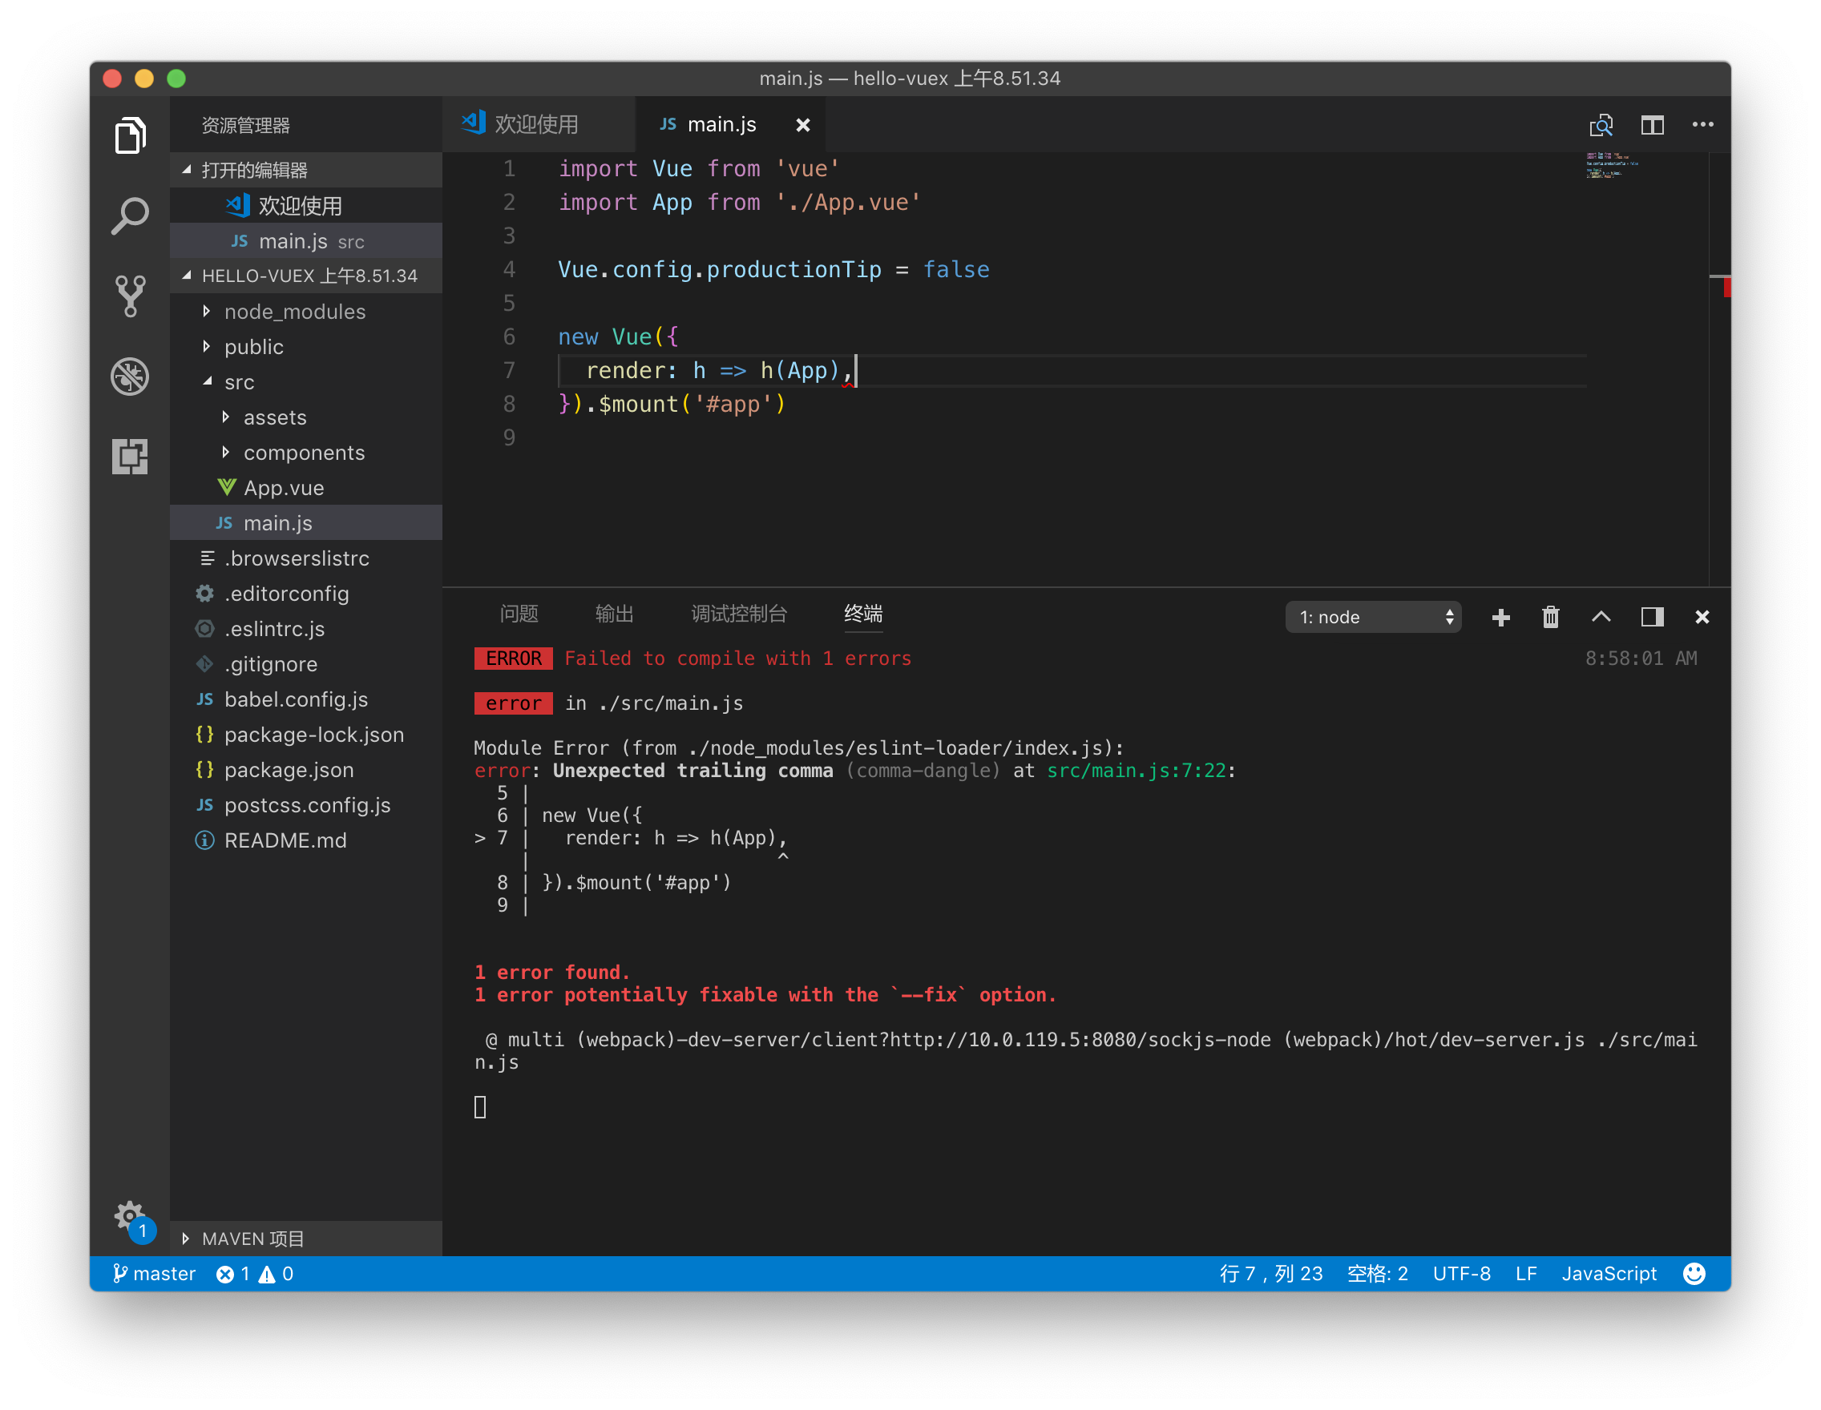The width and height of the screenshot is (1821, 1410).
Task: Close the main.js editor tab
Action: click(803, 125)
